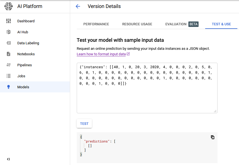This screenshot has height=165, width=239.
Task: Switch to the Performance tab
Action: pos(96,24)
